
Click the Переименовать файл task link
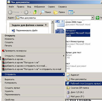tap(27, 31)
